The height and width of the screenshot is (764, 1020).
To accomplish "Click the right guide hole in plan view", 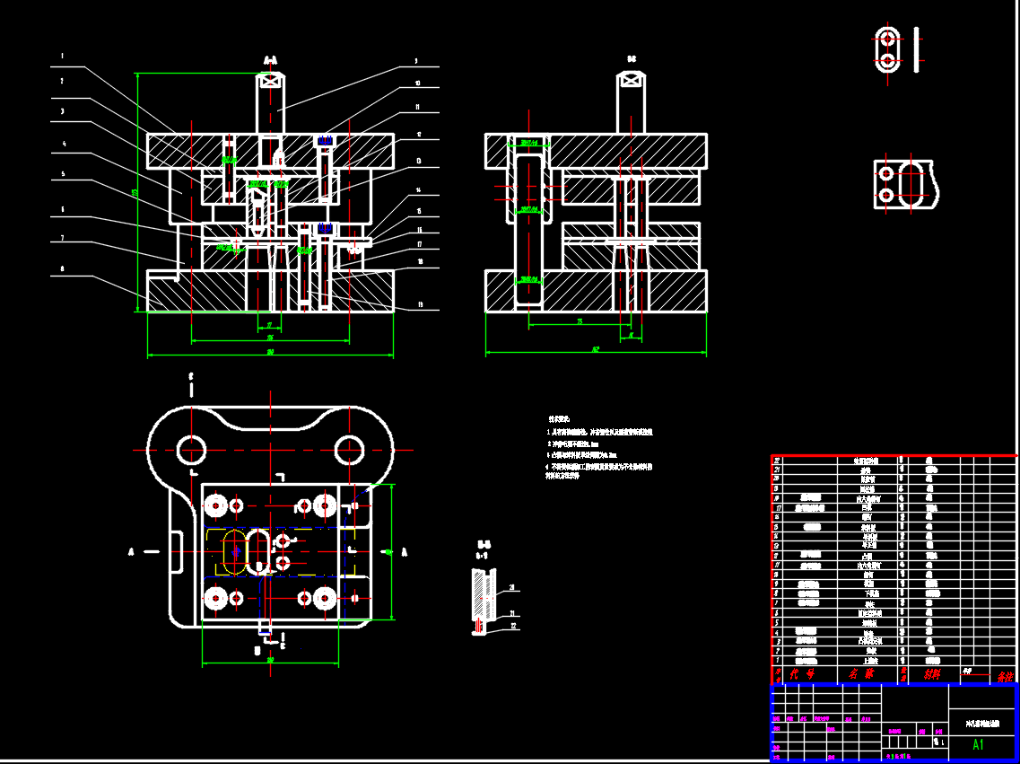I will (x=348, y=448).
